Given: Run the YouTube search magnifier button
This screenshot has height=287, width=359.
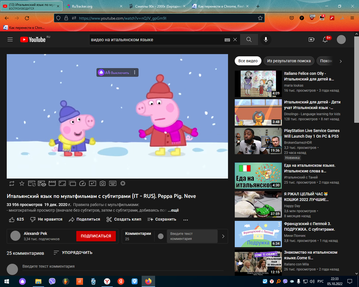Looking at the screenshot, I should click(x=249, y=40).
